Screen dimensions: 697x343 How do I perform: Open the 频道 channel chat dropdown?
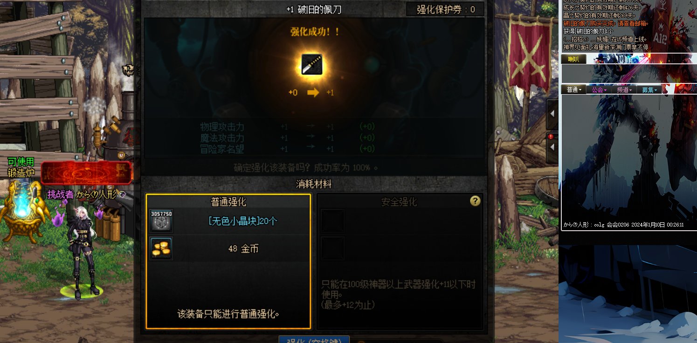(624, 89)
